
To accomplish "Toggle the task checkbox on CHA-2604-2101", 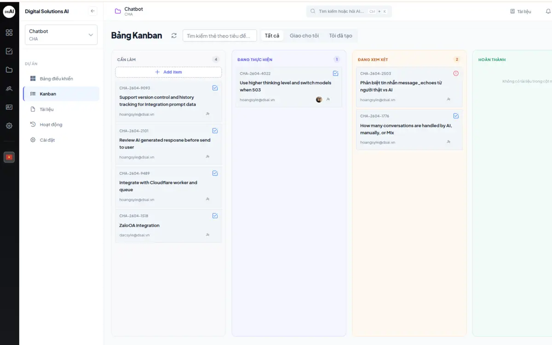I will click(215, 131).
